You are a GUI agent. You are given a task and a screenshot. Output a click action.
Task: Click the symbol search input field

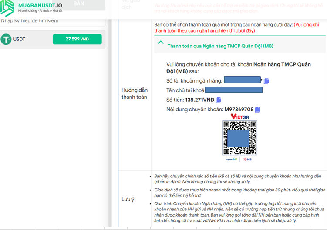pos(53,21)
